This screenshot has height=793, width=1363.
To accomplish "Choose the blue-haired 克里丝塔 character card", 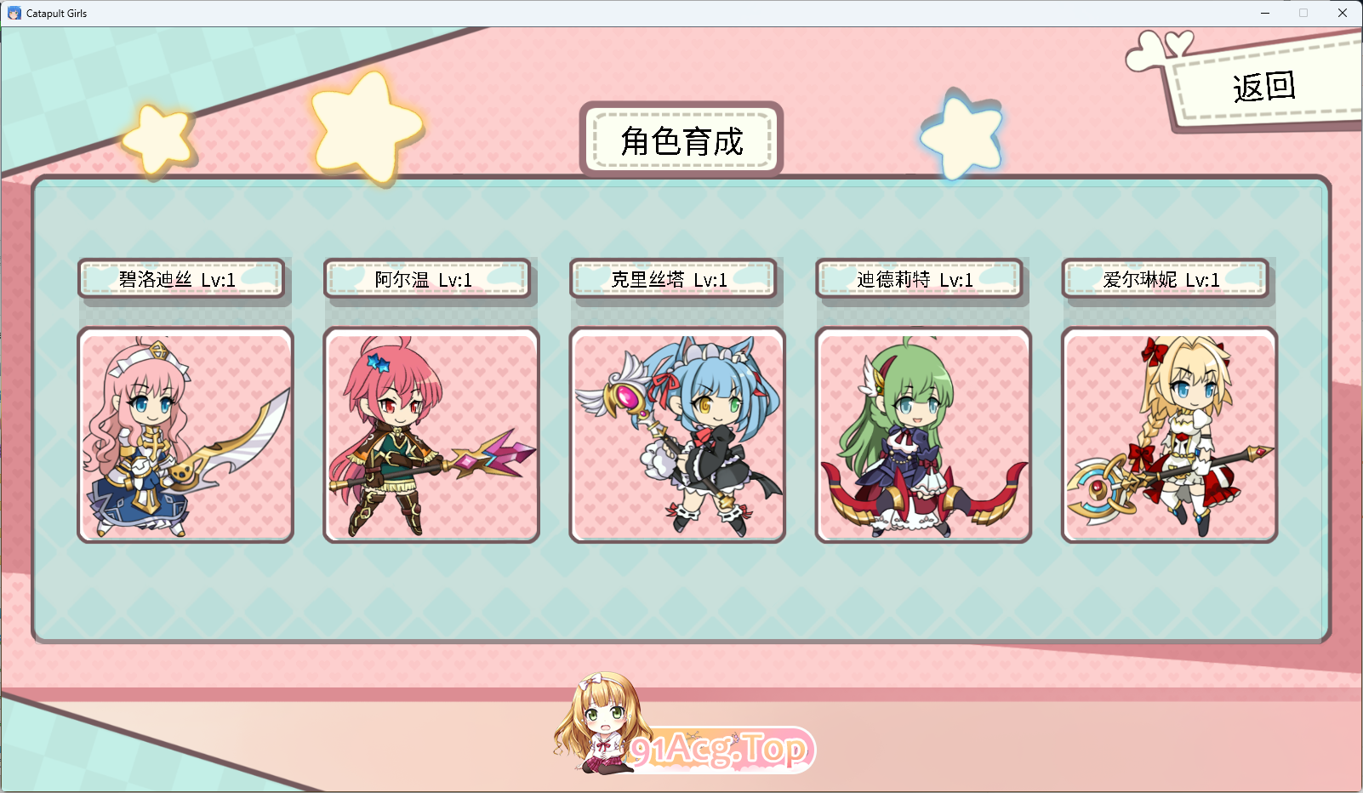I will point(677,435).
